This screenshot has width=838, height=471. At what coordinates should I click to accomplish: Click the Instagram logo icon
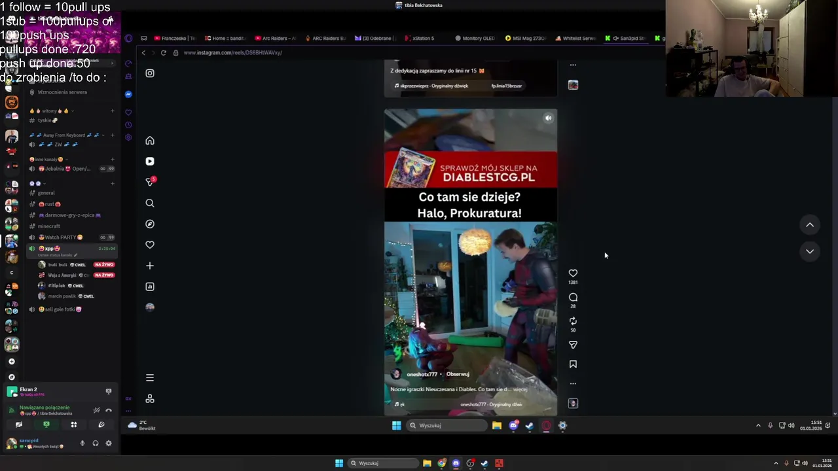(x=150, y=73)
